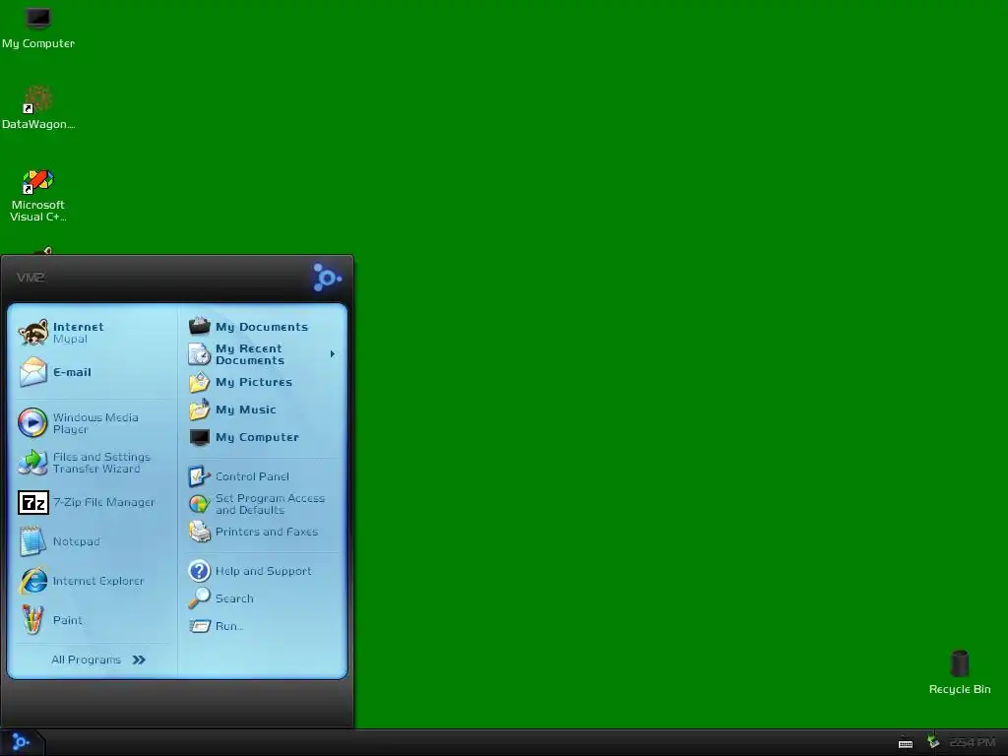The image size is (1008, 756).
Task: Click My Music text entry
Action: coord(245,409)
